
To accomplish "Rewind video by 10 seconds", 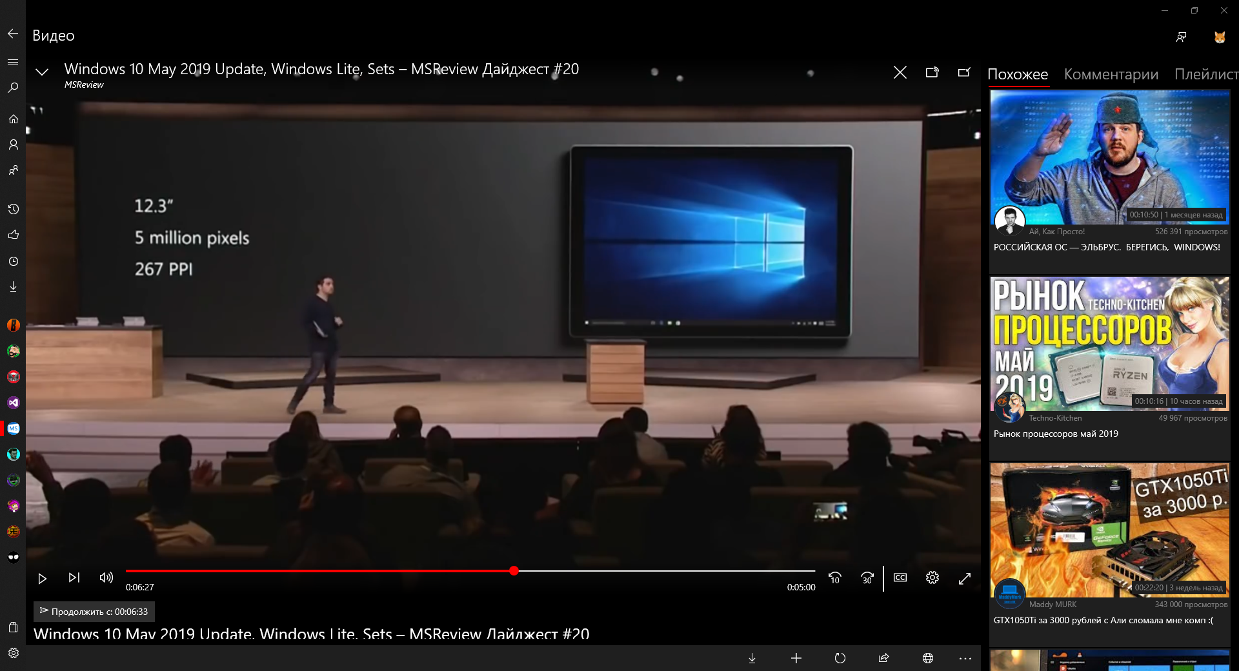I will tap(835, 578).
